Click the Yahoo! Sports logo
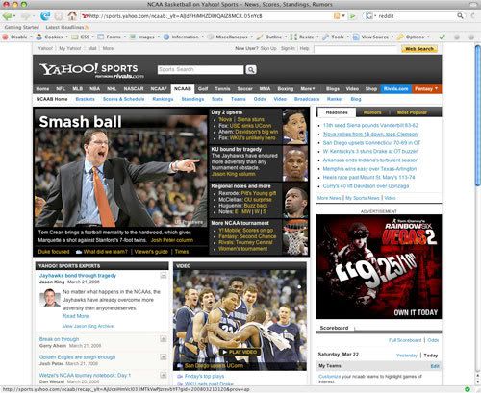Viewport: 481px width, 393px height. [x=91, y=70]
